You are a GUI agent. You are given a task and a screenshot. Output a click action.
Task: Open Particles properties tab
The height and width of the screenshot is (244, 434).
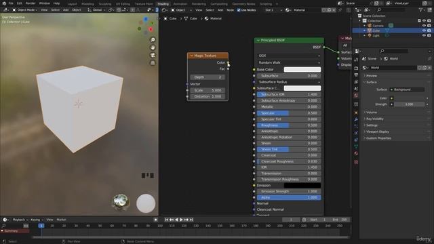coord(356,126)
